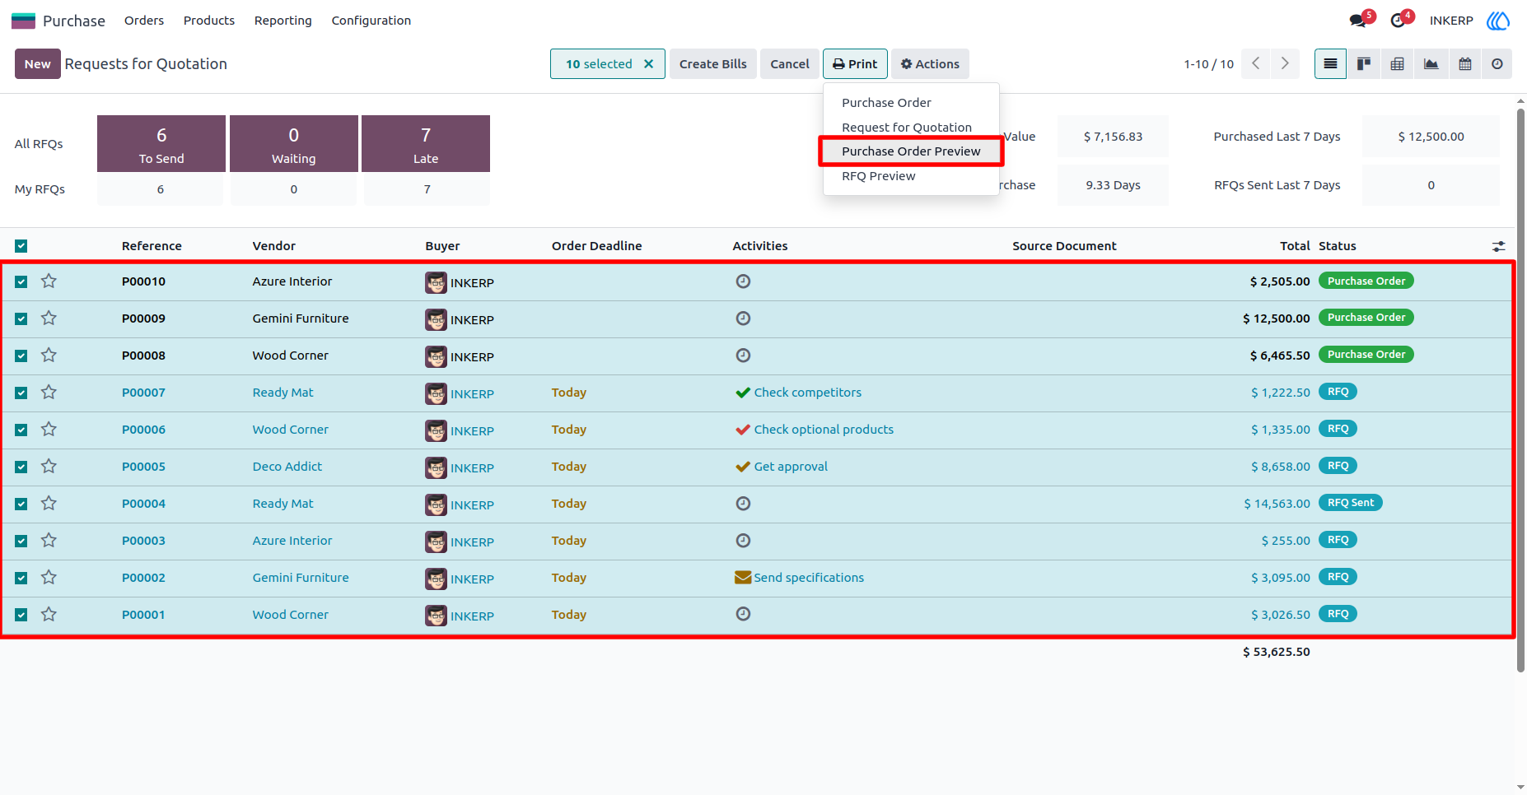This screenshot has height=795, width=1527.
Task: Select RFQ Preview menu entry
Action: (x=878, y=176)
